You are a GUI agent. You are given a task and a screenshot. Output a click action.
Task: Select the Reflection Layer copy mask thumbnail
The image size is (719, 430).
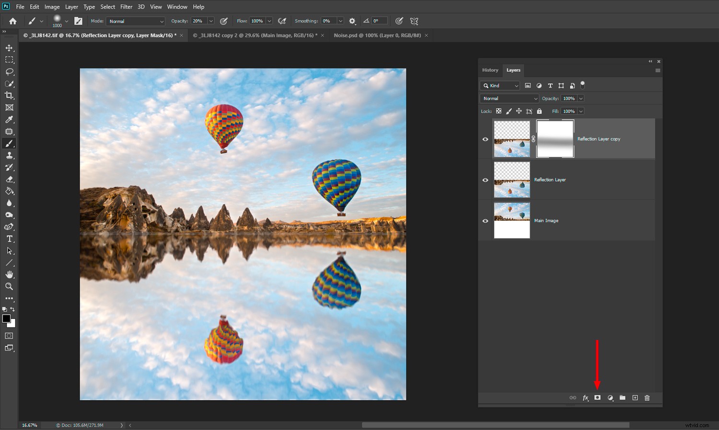pos(555,139)
